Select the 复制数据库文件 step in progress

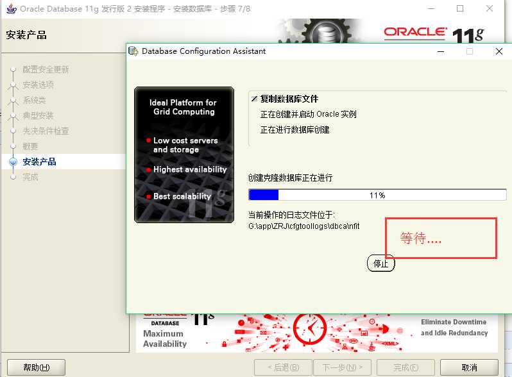coord(289,99)
